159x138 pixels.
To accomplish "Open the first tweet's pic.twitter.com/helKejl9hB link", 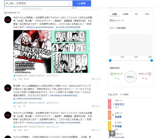I will (68, 27).
